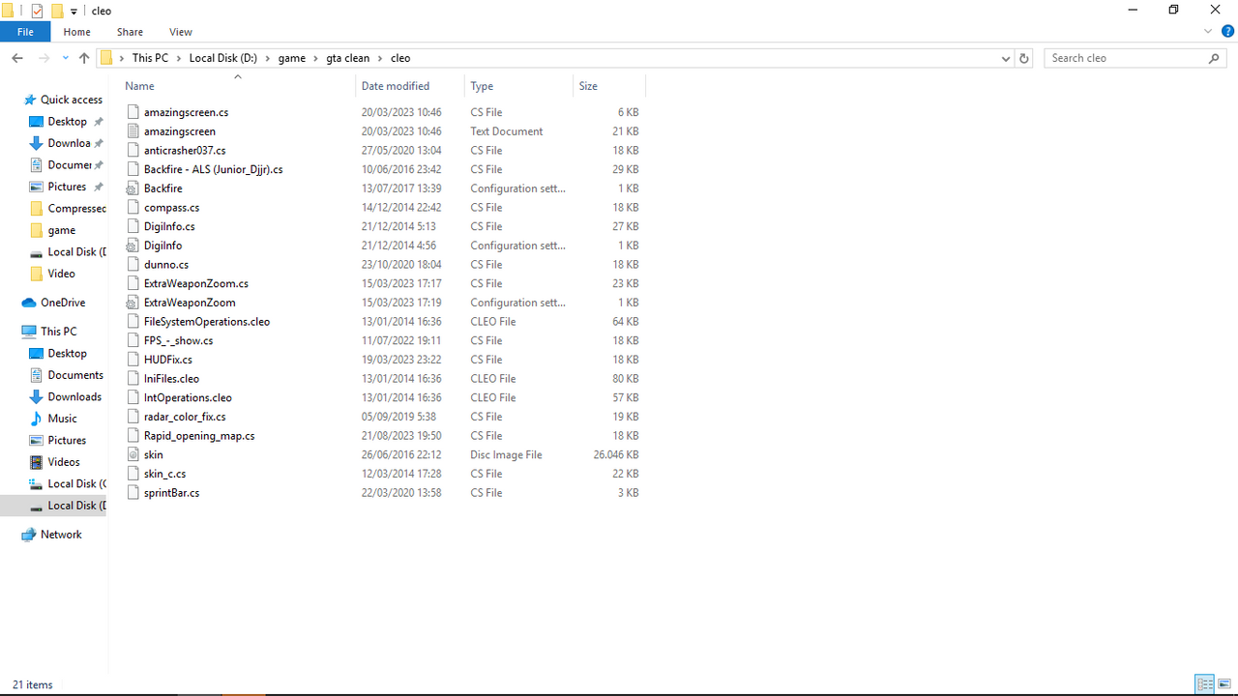Image resolution: width=1238 pixels, height=696 pixels.
Task: Select the ExtraWeaponZoom.cs file
Action: pyautogui.click(x=196, y=283)
